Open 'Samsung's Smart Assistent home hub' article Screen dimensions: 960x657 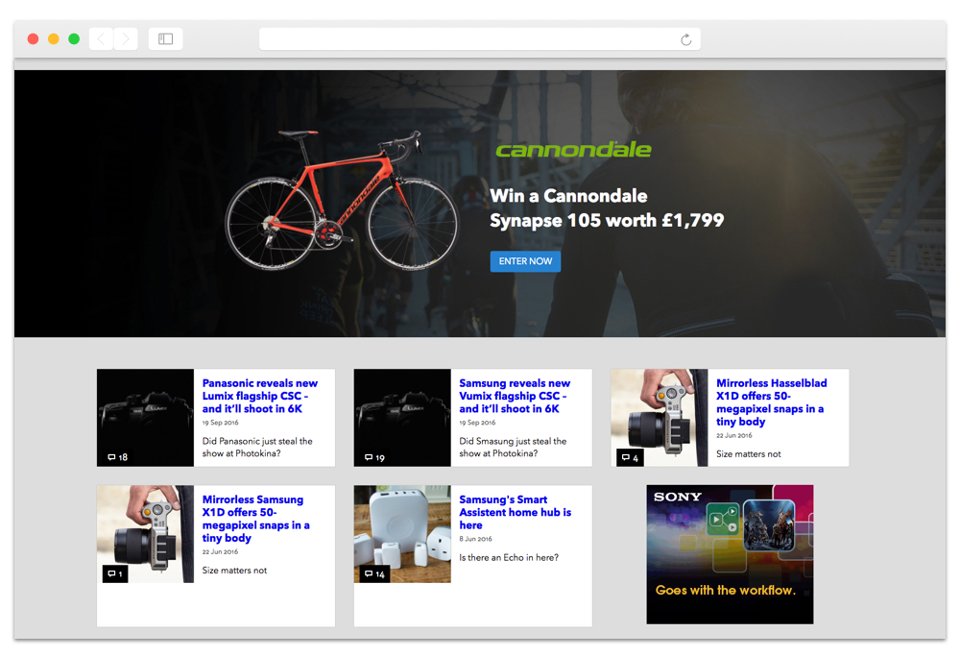(515, 513)
